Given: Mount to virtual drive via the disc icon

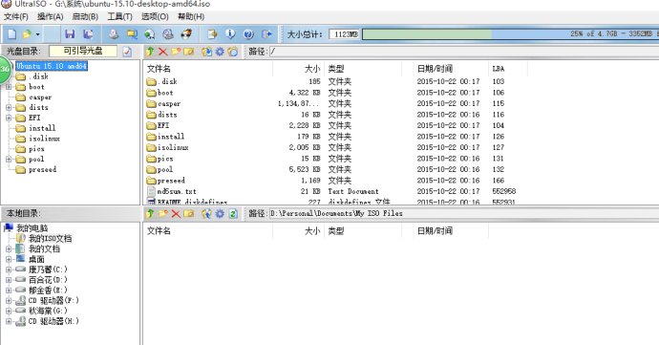Looking at the screenshot, I should (168, 34).
